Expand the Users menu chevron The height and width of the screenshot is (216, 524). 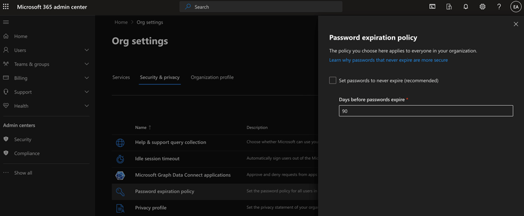(x=86, y=50)
